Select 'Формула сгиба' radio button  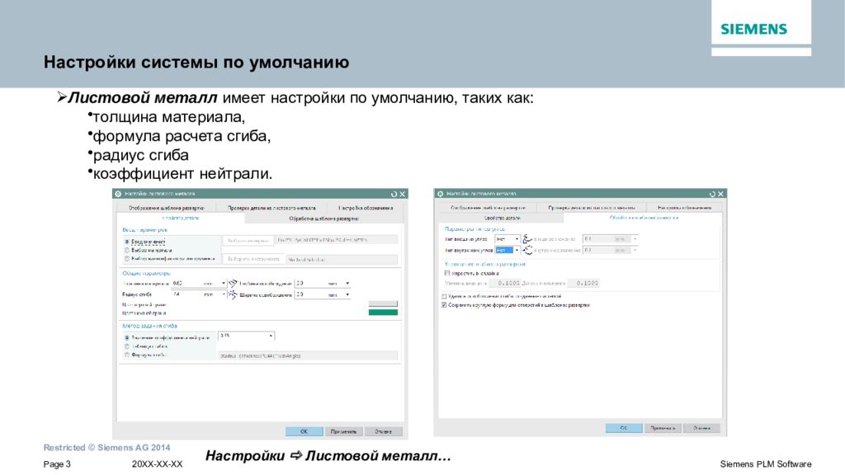click(127, 355)
